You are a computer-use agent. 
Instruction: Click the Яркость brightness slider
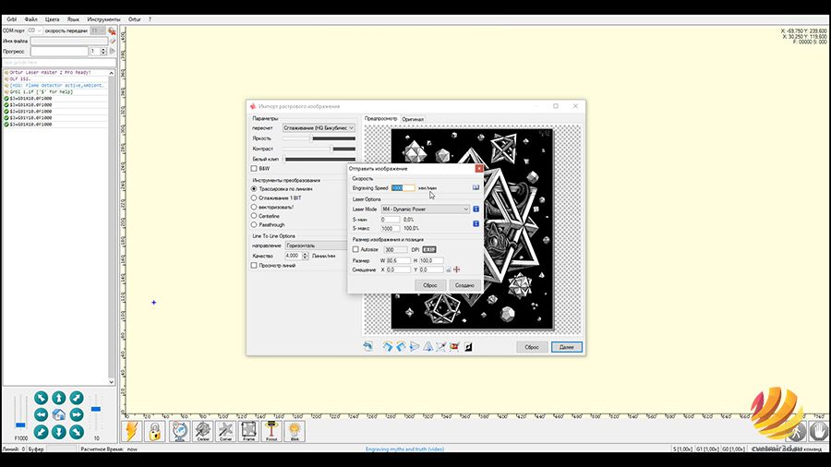point(319,138)
